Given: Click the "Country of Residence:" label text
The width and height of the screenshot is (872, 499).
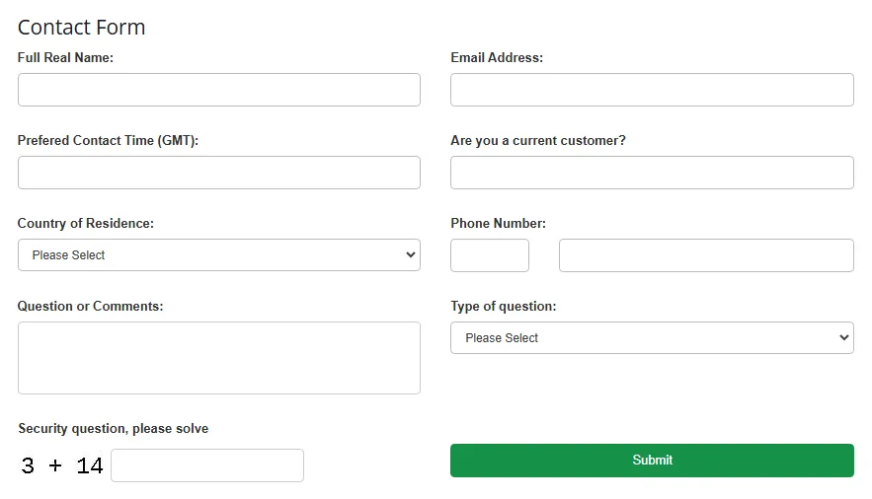Looking at the screenshot, I should 86,224.
